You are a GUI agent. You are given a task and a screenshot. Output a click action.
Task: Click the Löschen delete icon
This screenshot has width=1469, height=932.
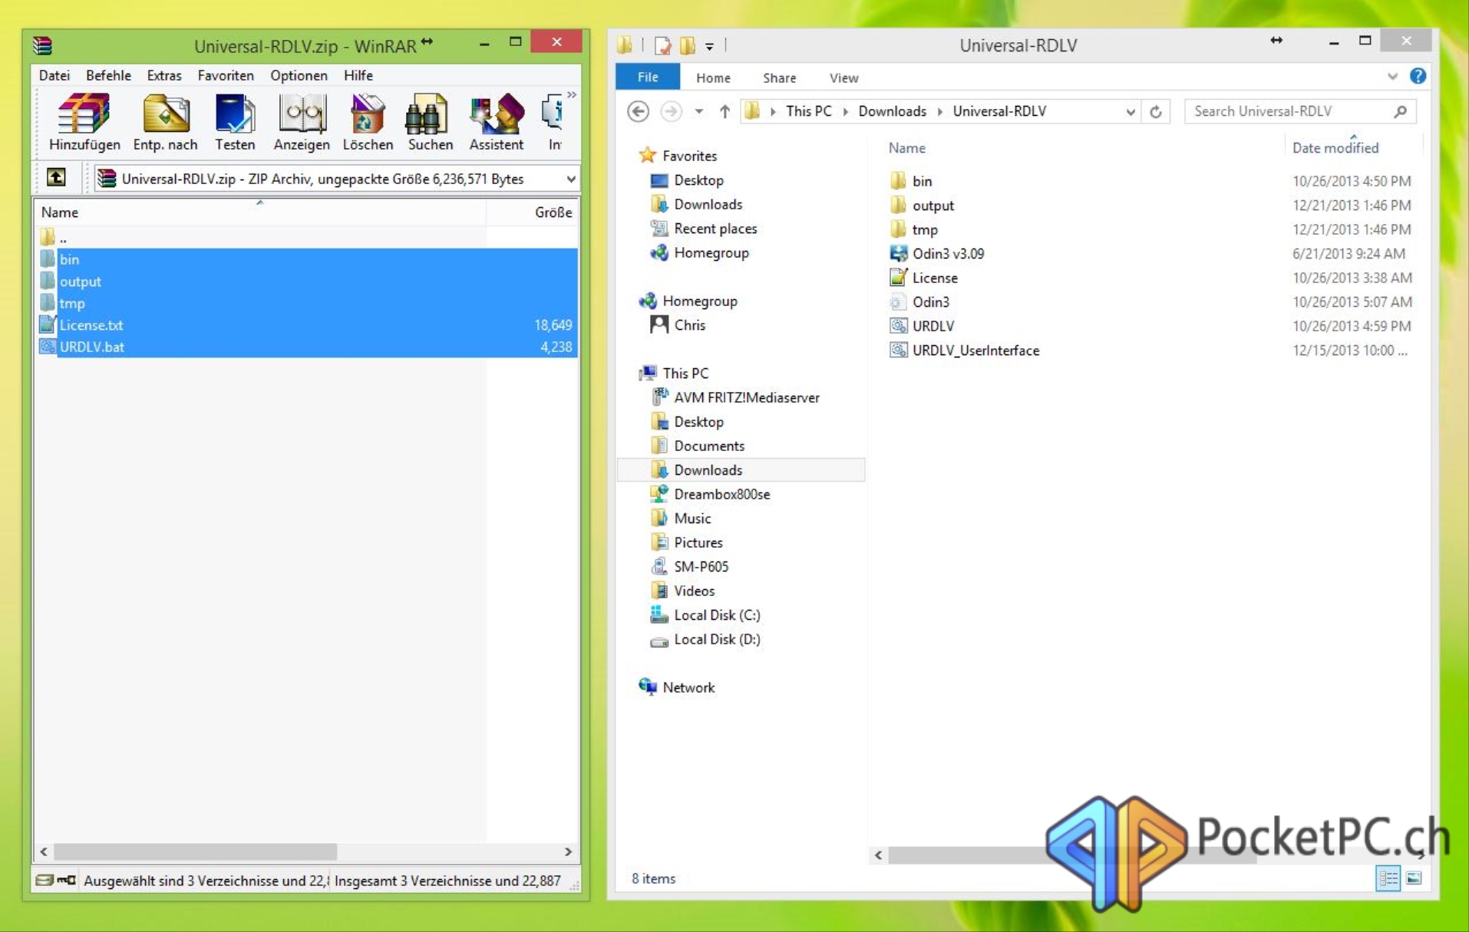[x=368, y=121]
